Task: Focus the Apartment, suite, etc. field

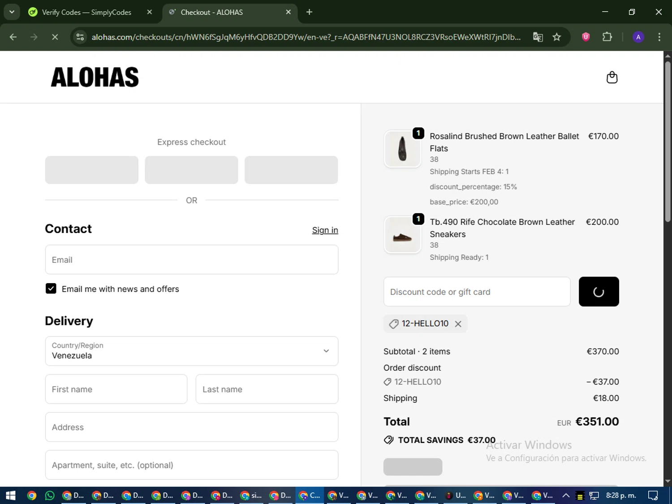Action: 192,465
